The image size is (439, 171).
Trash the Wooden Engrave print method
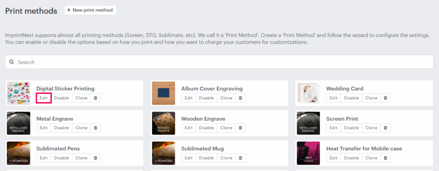241,128
